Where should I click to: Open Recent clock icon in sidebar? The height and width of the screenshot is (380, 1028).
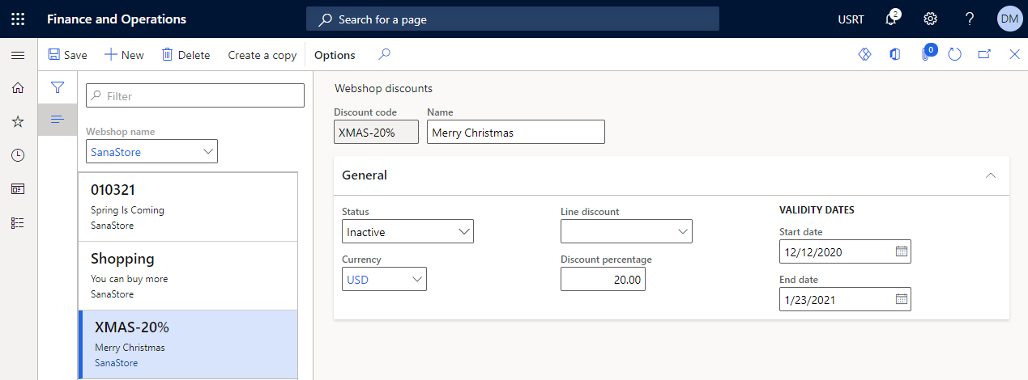tap(18, 155)
